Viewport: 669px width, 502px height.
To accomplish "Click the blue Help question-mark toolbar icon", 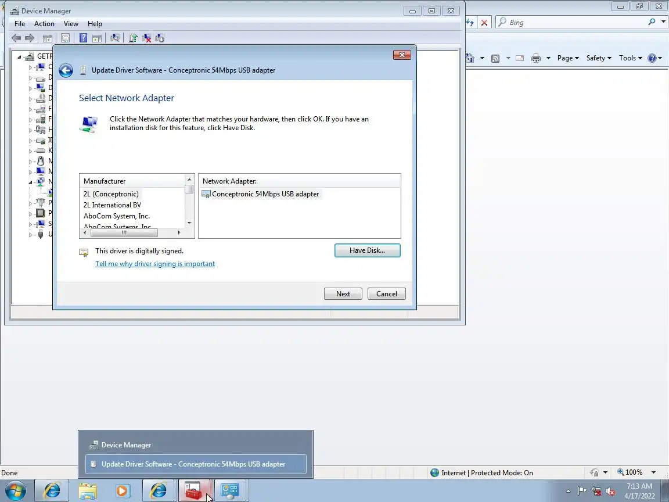I will tap(83, 38).
